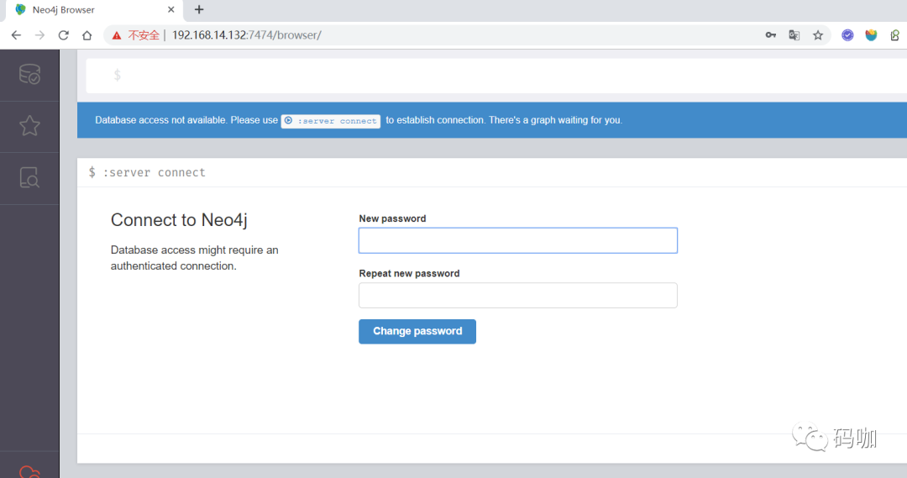The image size is (907, 478).
Task: Focus the New password field
Action: tap(517, 240)
